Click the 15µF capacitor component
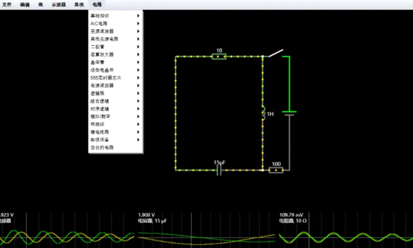 click(219, 170)
